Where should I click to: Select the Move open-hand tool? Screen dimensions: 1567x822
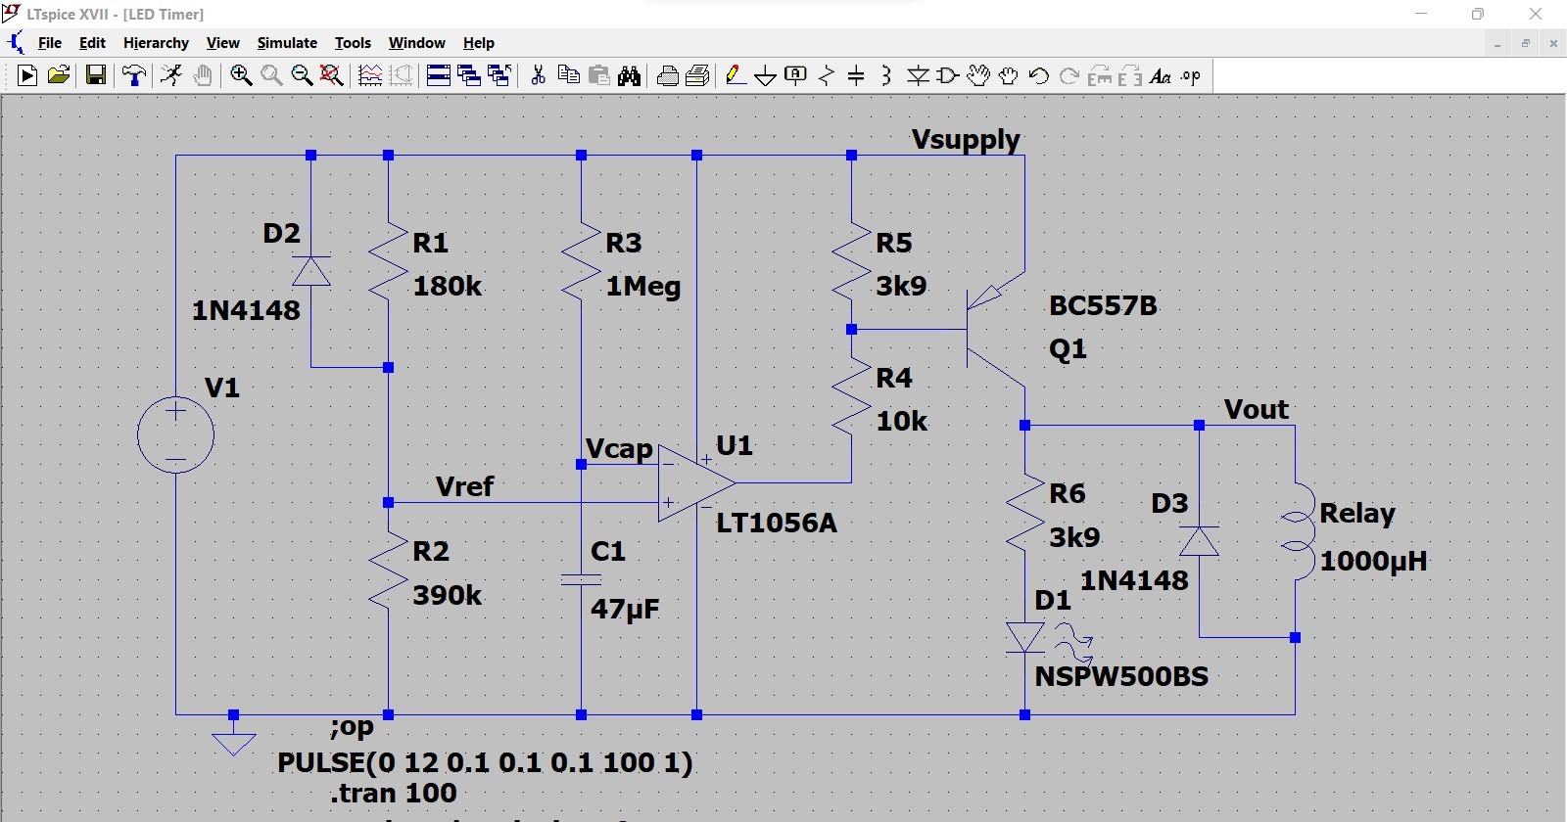[x=978, y=75]
